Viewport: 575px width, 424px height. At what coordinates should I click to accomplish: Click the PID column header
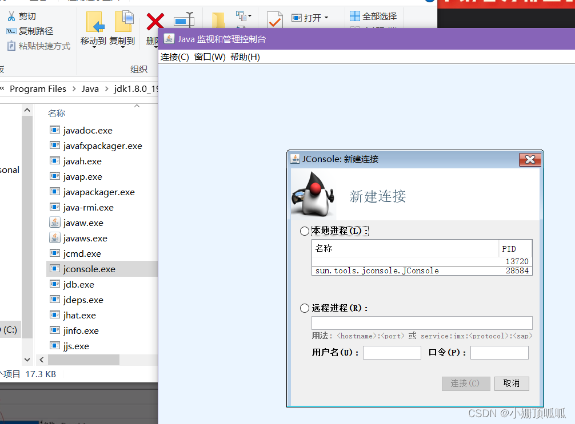pos(515,249)
